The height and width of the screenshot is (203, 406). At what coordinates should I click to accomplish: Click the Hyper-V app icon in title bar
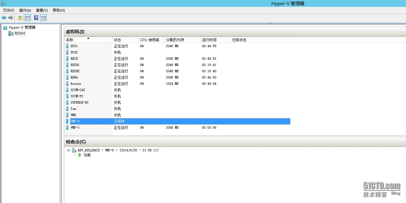[3, 3]
